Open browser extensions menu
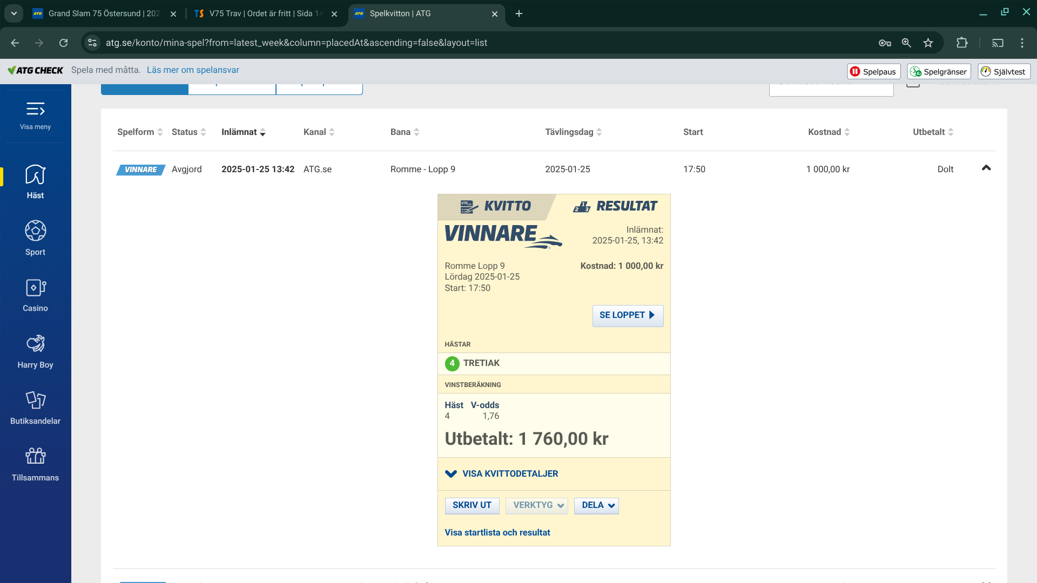This screenshot has height=583, width=1037. coord(962,43)
